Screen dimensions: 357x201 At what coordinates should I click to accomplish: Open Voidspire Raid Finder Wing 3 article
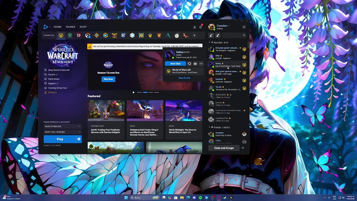(x=145, y=119)
